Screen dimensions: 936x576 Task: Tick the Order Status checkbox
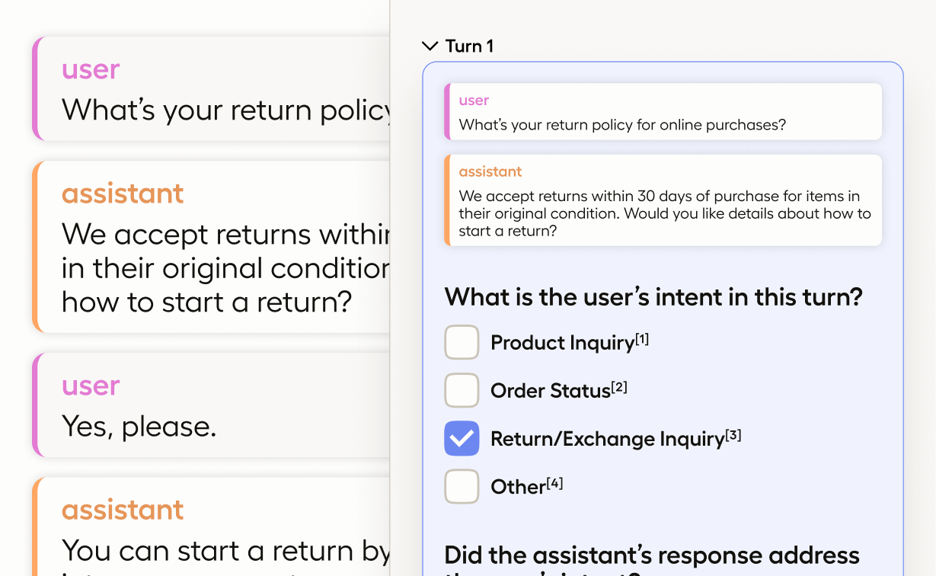click(x=462, y=391)
